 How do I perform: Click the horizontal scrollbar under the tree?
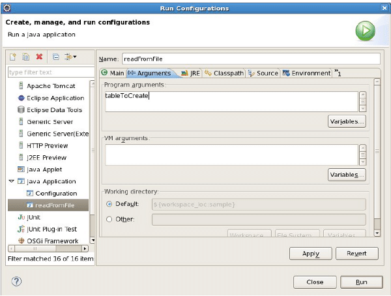click(x=47, y=248)
